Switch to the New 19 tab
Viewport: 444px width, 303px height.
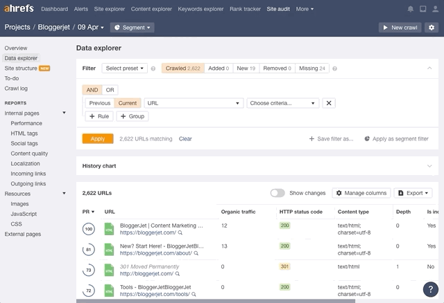tap(246, 68)
